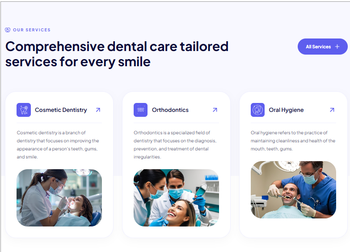Click the Orthodontics braces icon

(x=141, y=110)
